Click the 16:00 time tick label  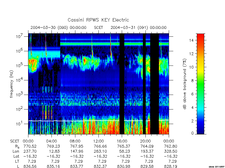122,141
